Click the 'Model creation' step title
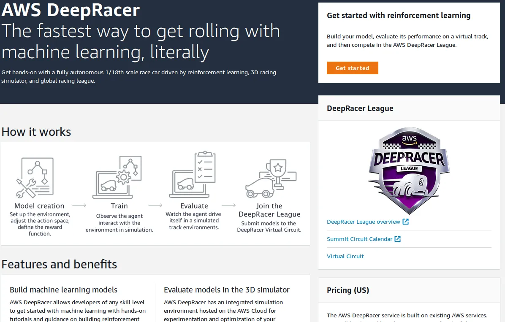 39,206
